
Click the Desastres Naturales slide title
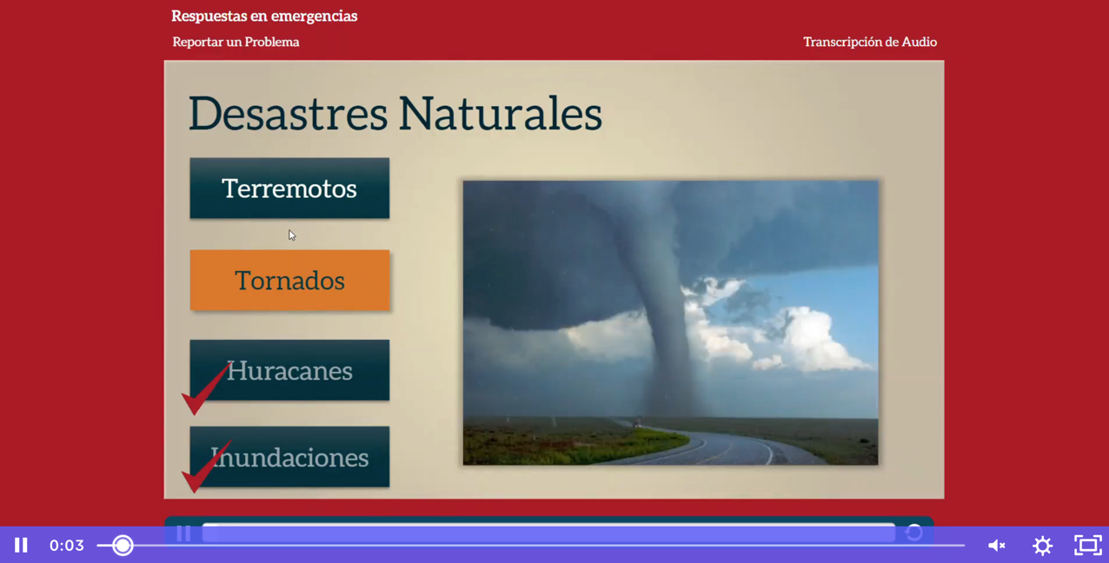pyautogui.click(x=395, y=114)
